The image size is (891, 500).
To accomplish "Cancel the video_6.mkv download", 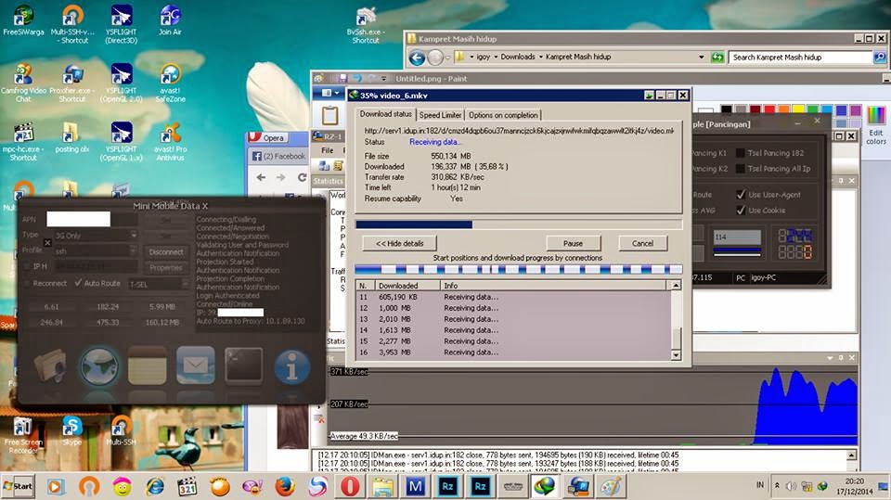I will tap(642, 243).
